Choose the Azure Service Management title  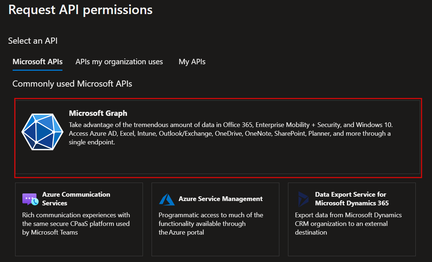point(221,198)
